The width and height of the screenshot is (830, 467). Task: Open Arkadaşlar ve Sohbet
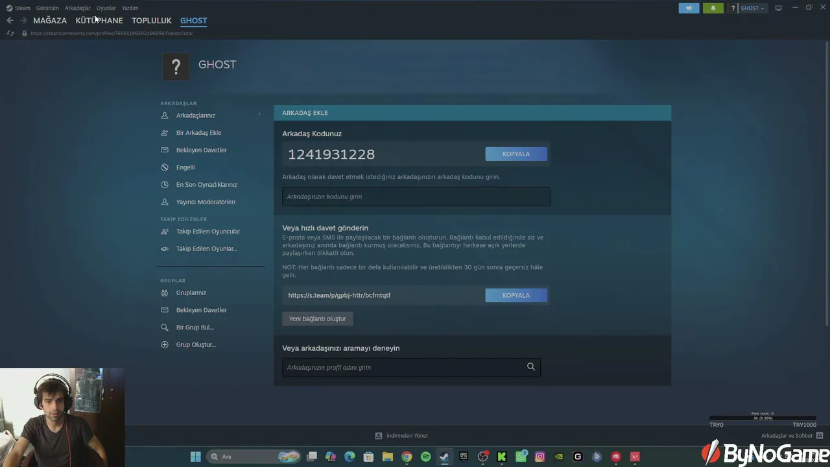pos(792,436)
